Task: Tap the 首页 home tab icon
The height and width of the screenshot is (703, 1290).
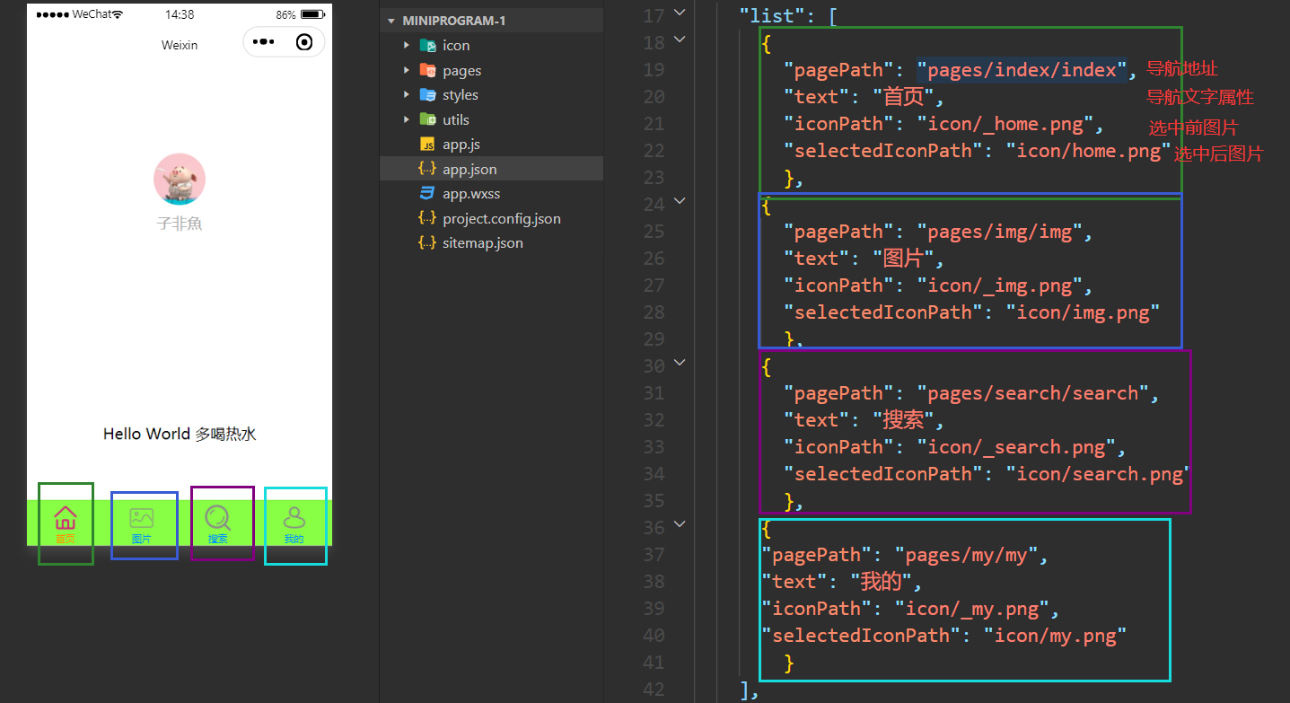Action: (66, 518)
